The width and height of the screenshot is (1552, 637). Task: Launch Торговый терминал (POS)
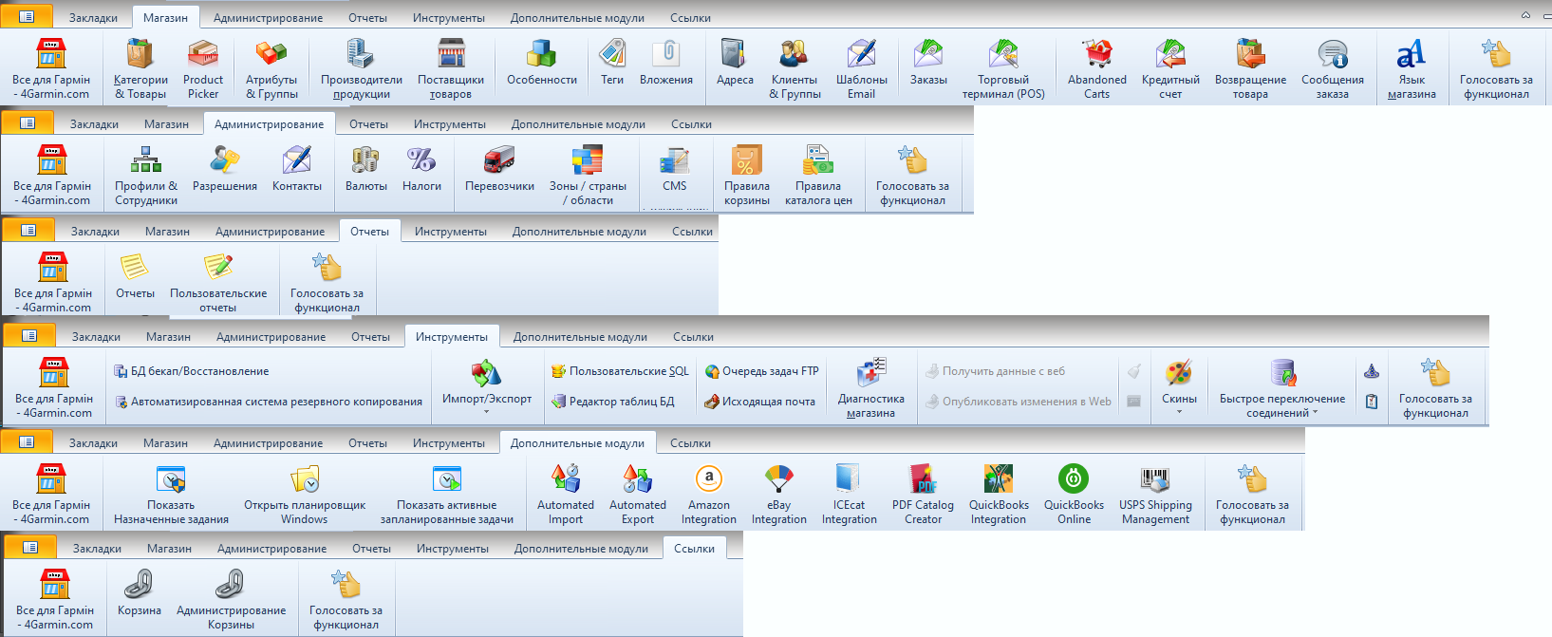1003,69
